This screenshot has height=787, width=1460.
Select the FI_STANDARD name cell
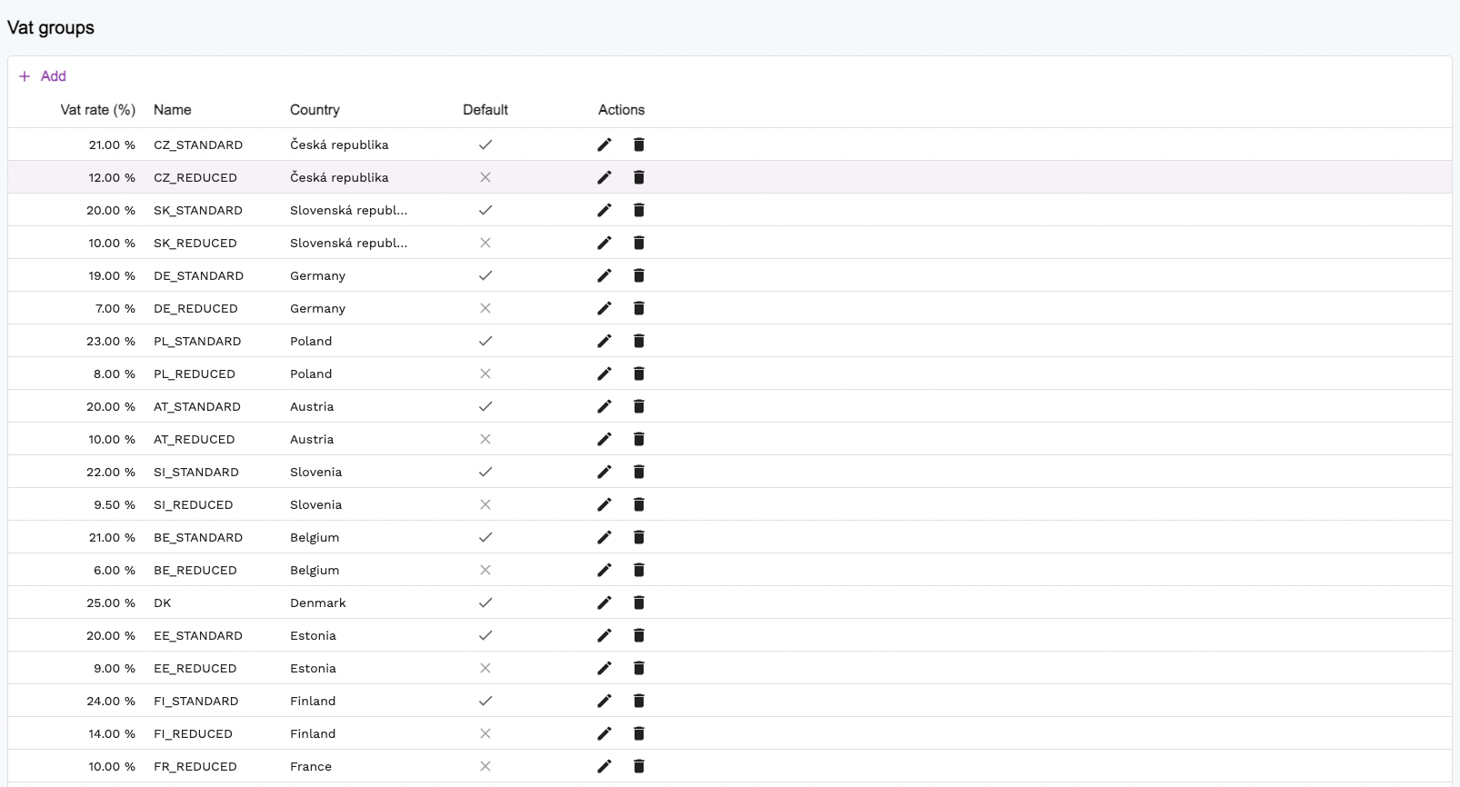(196, 701)
